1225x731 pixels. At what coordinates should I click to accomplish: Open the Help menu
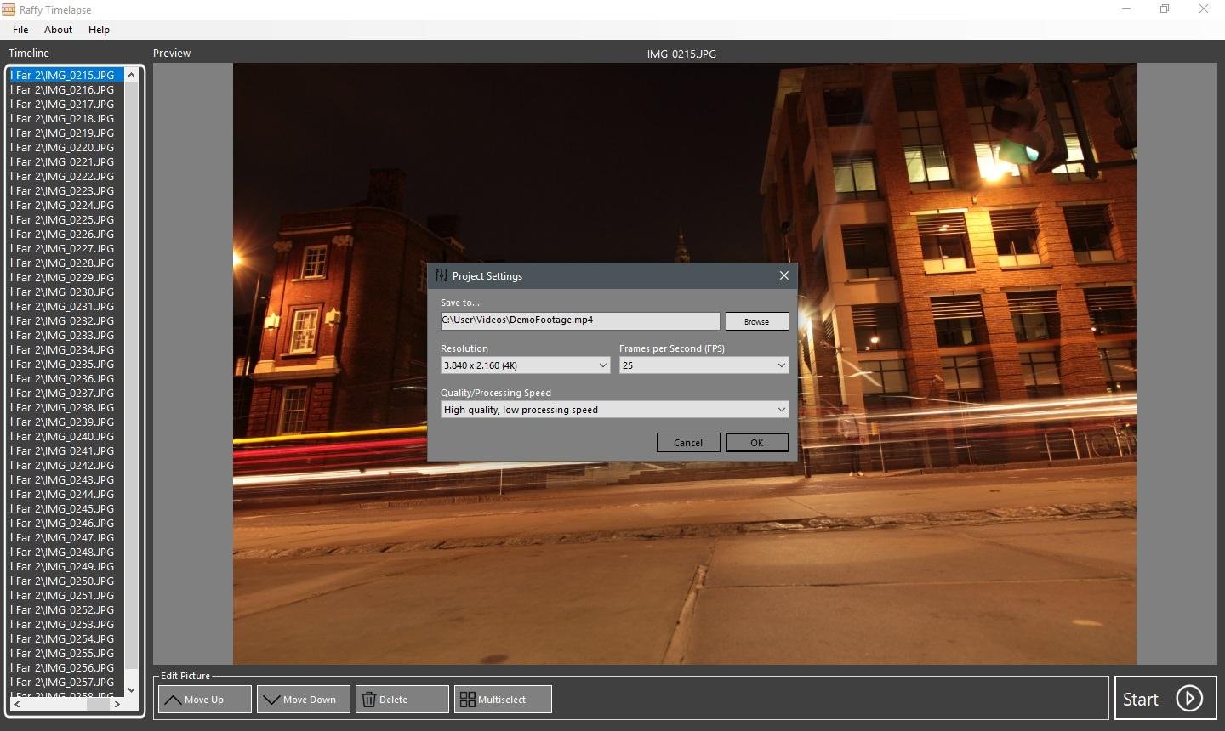99,30
